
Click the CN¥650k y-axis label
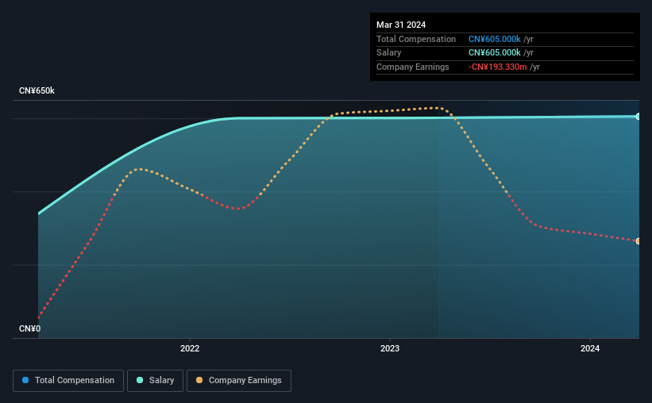pos(37,90)
